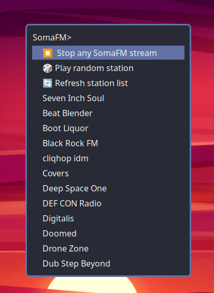Choose DEF CON Radio station
This screenshot has height=293, width=214.
(x=108, y=203)
